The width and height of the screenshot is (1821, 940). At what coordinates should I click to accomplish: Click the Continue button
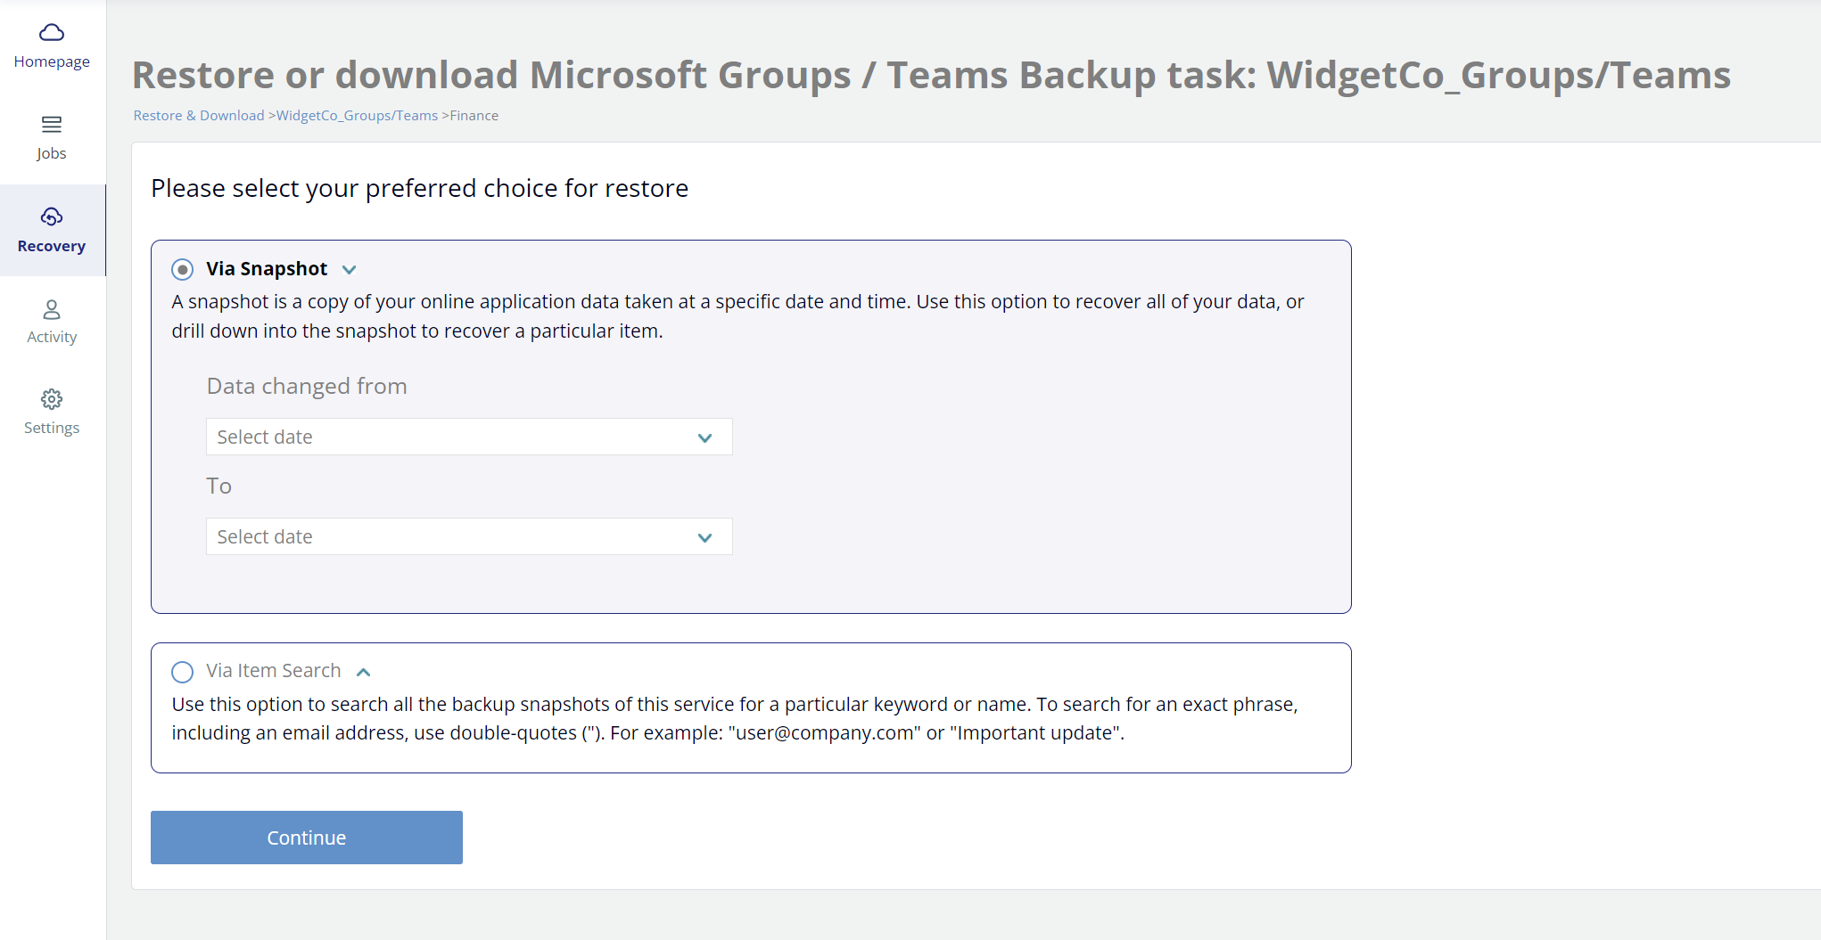[307, 838]
